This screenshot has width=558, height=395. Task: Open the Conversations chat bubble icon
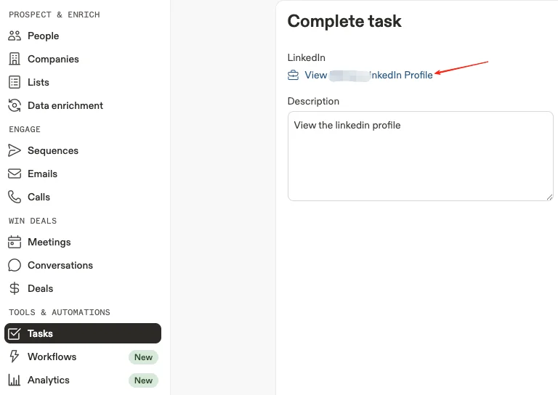tap(15, 265)
